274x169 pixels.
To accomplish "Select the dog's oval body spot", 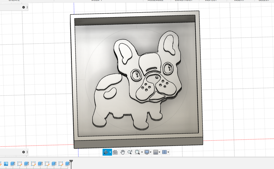I will tap(110, 93).
